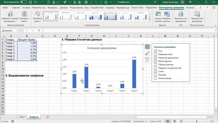
Task: Select cell B5 containing 0,0%
Action: tap(27, 53)
